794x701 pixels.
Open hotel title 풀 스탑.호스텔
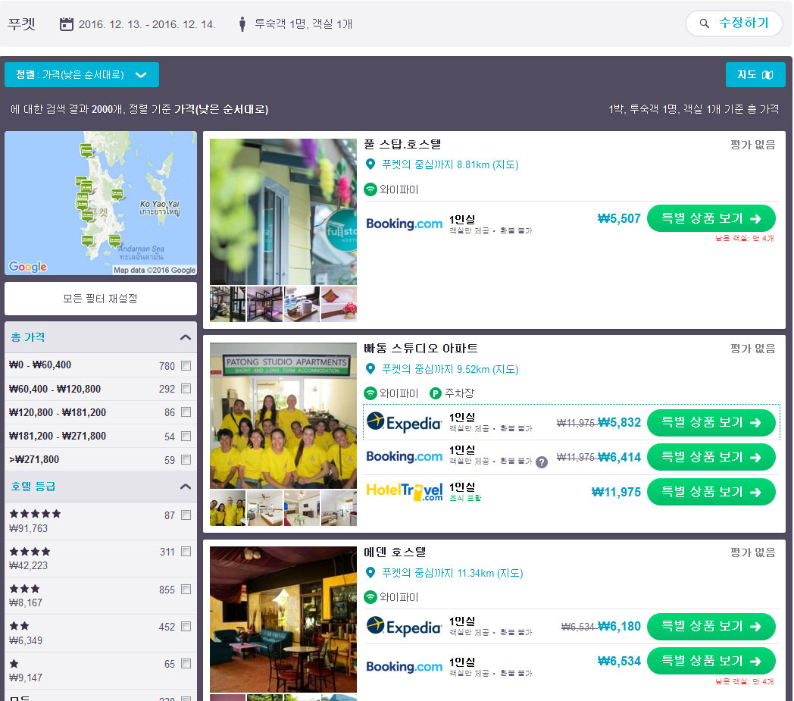pyautogui.click(x=402, y=144)
